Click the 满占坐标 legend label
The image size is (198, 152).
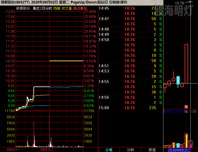click(80, 8)
